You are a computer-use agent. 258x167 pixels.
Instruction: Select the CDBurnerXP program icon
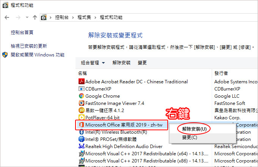coord(82,89)
